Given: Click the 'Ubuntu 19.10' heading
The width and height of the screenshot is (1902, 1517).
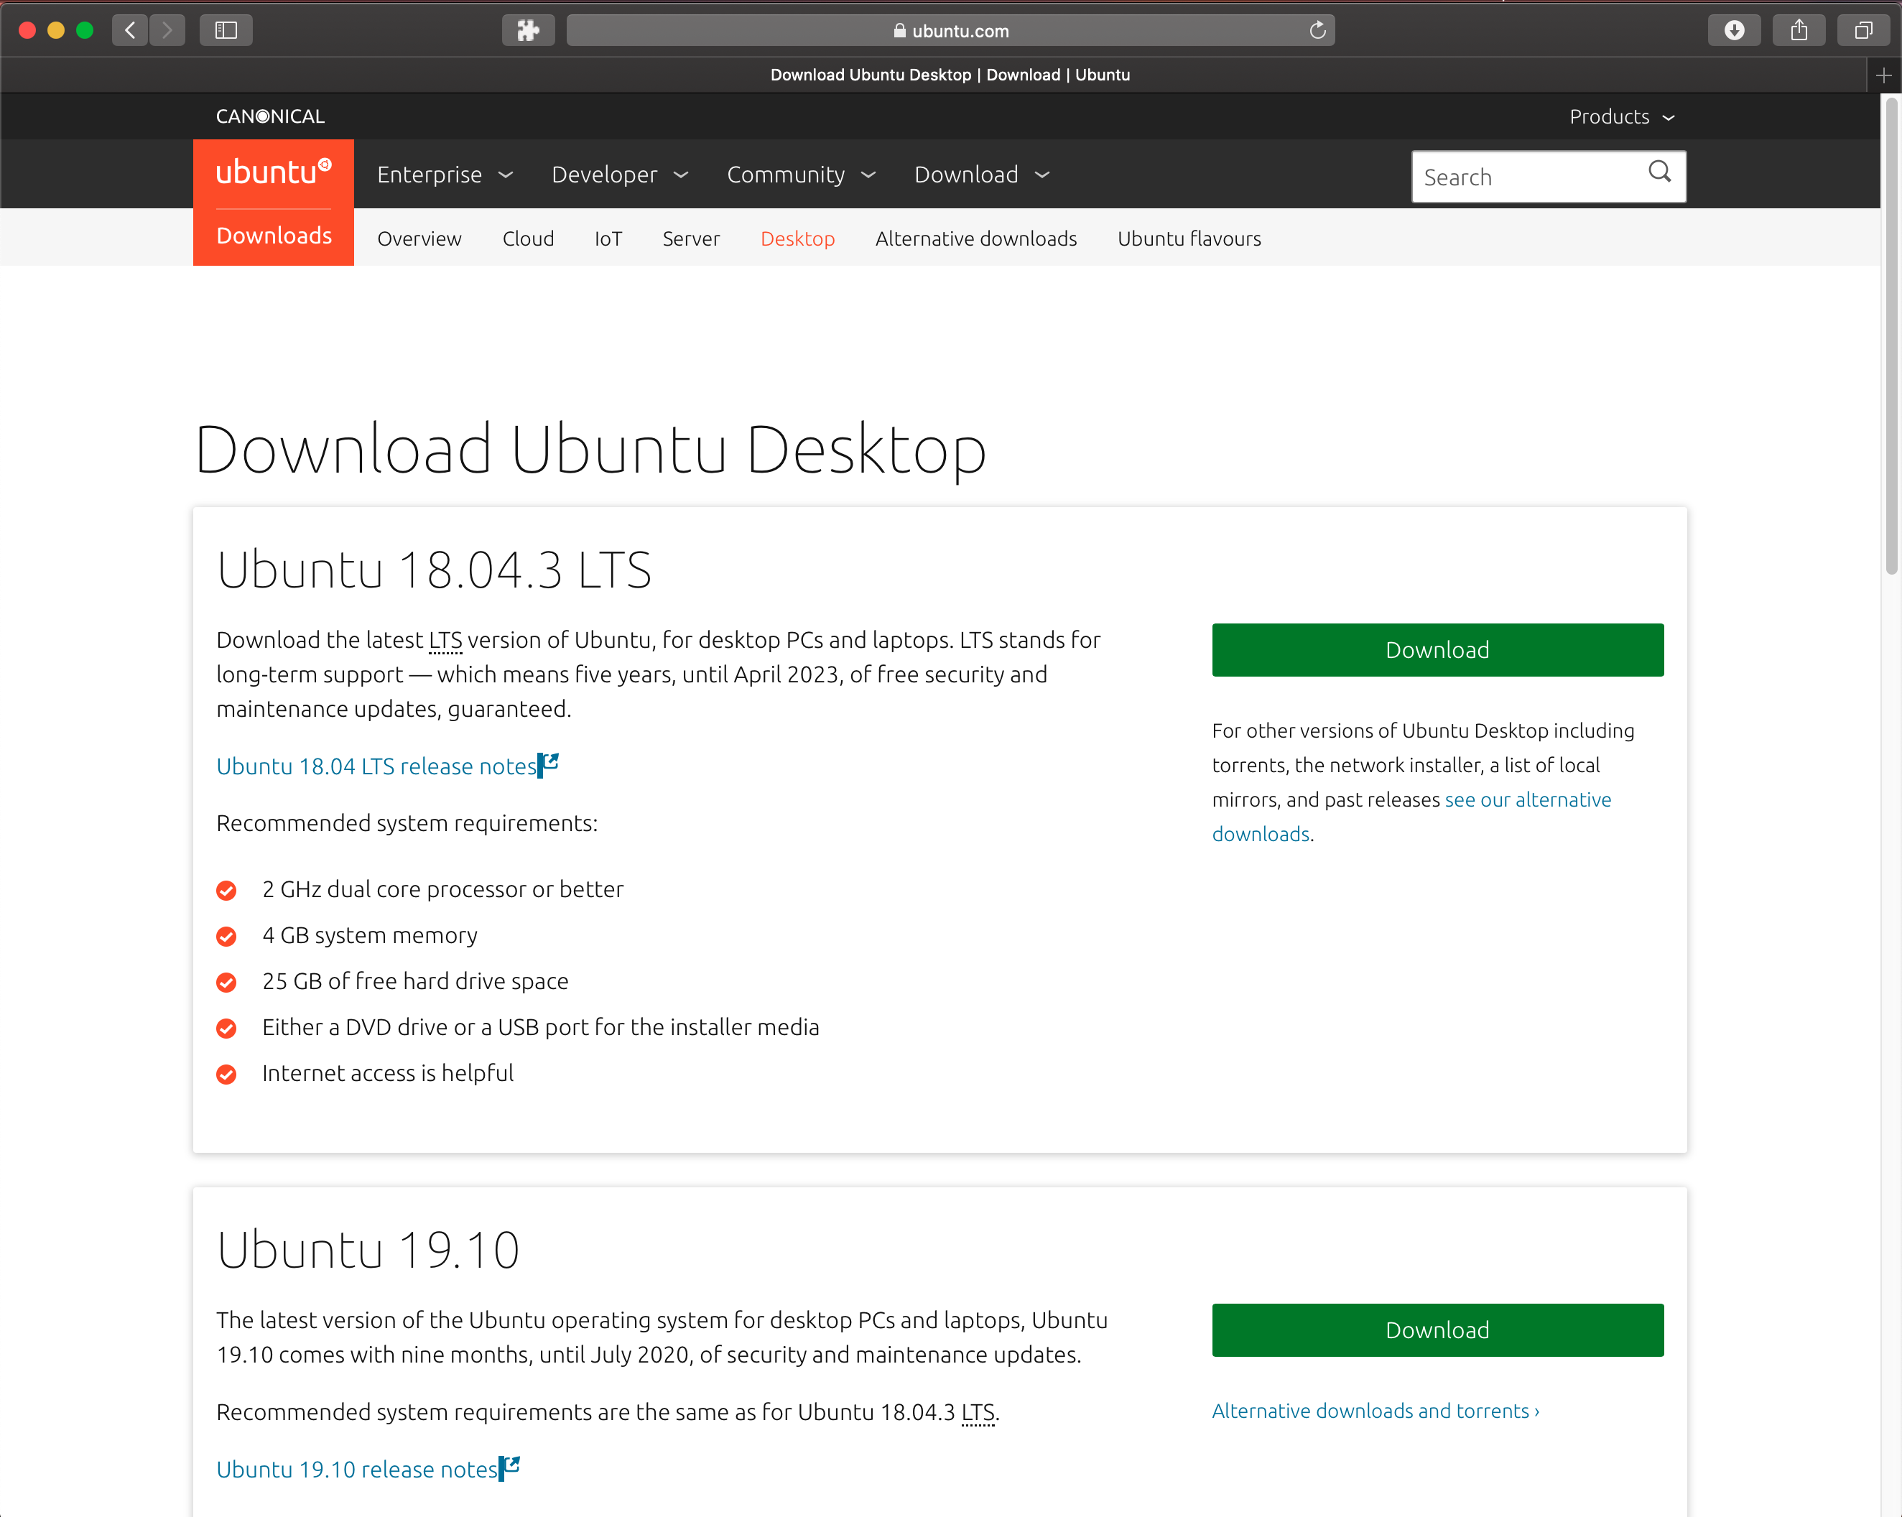Looking at the screenshot, I should [x=368, y=1249].
